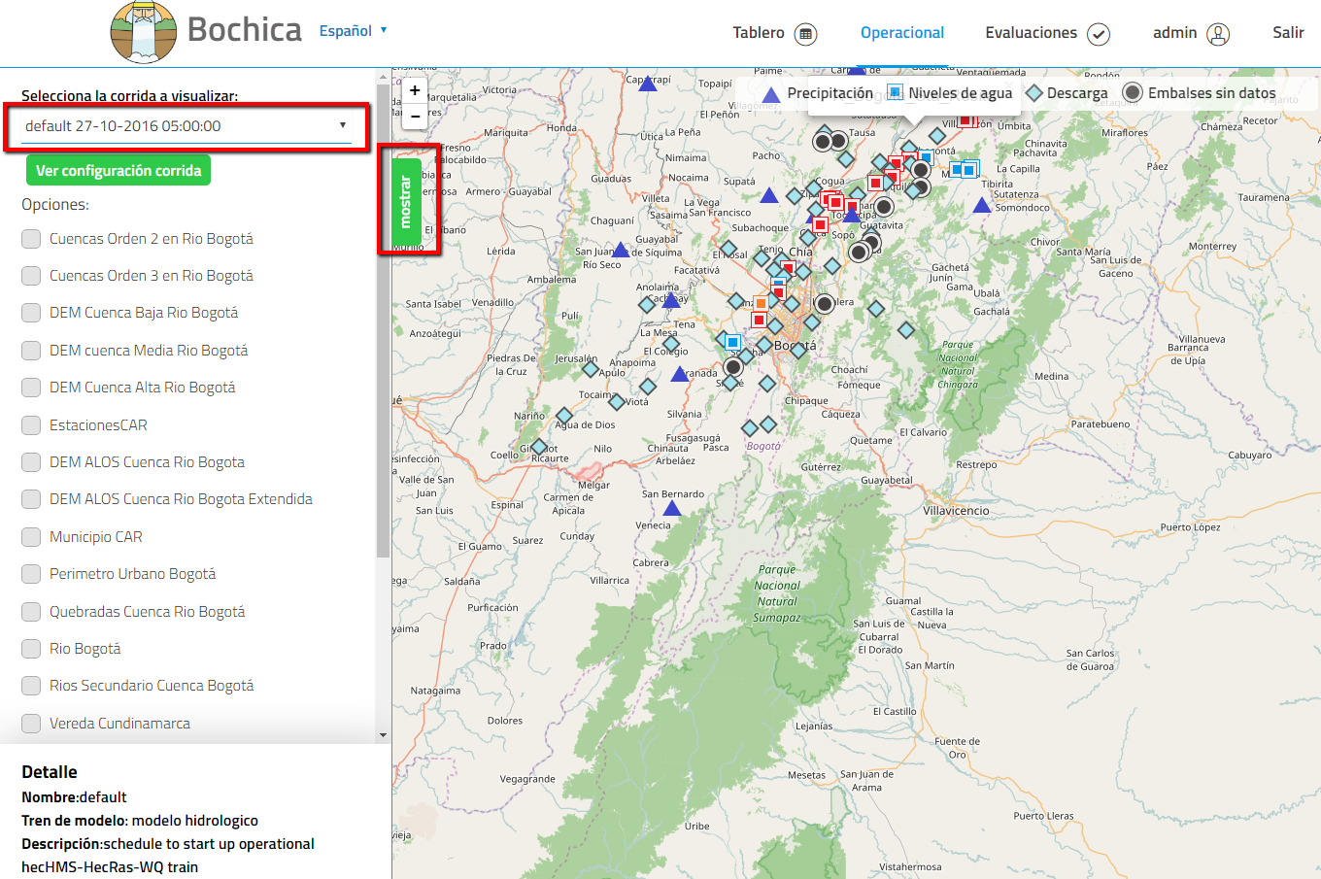Select precipitation triangle near Caparrapí

click(648, 85)
